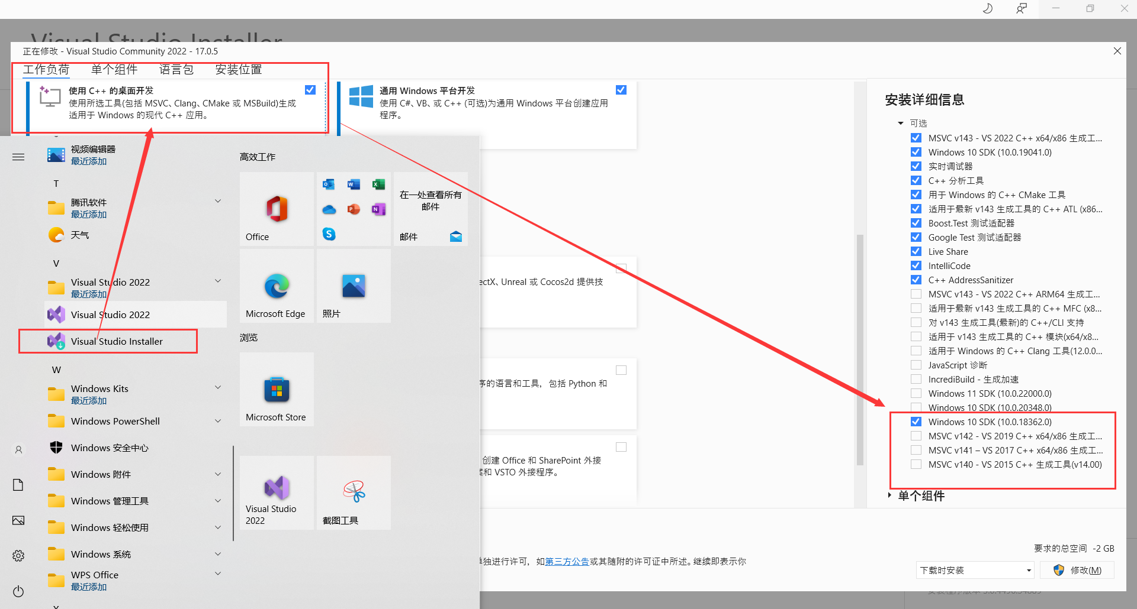Open the user account icon in Start
This screenshot has width=1137, height=609.
[x=18, y=450]
